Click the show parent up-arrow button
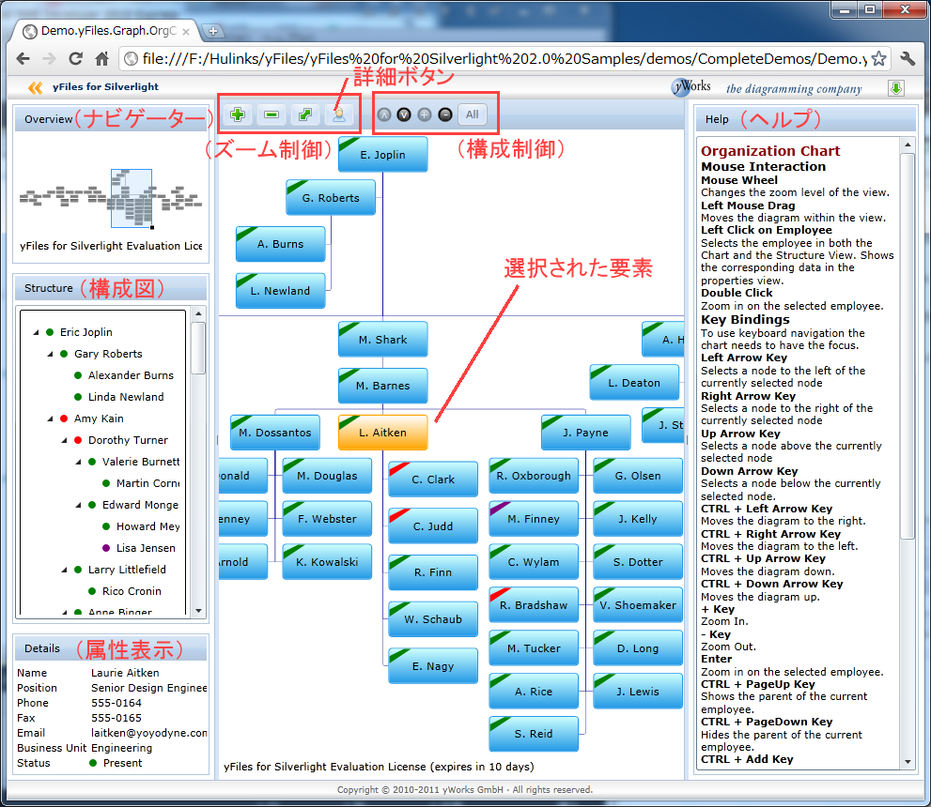The image size is (931, 807). pos(384,115)
